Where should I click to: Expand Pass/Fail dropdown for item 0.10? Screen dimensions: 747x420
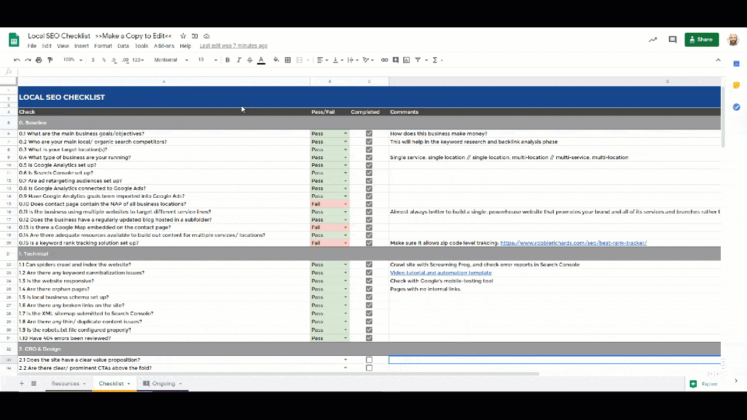click(345, 204)
